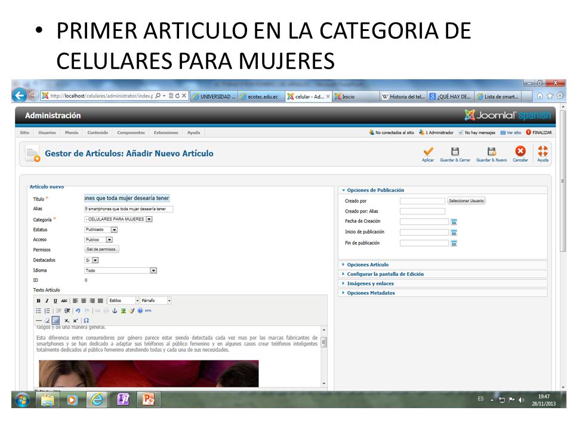Toggle strikethrough ABC formatting
Screen dimensions: 573x429
click(64, 301)
